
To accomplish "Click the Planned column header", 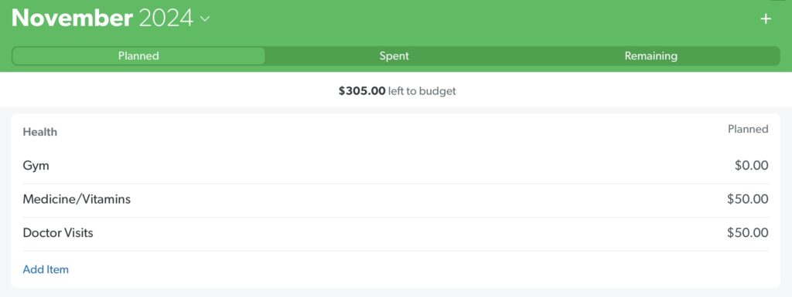I will click(748, 130).
